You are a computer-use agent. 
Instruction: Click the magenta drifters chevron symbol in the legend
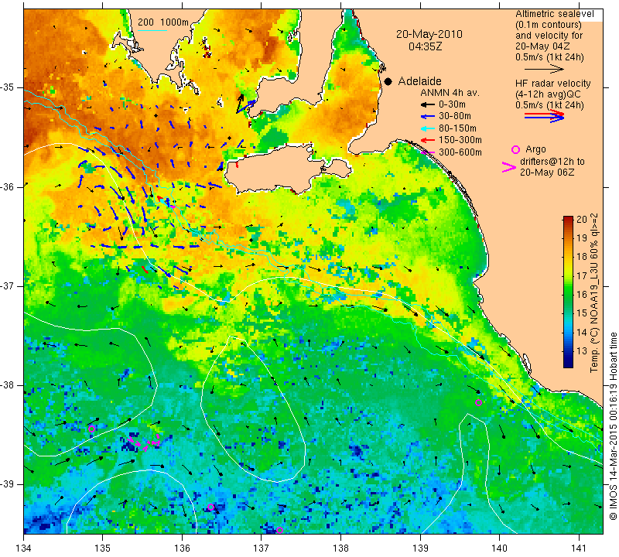coord(509,167)
